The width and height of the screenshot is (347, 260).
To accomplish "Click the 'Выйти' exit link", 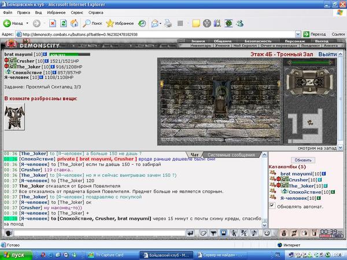I will [327, 54].
